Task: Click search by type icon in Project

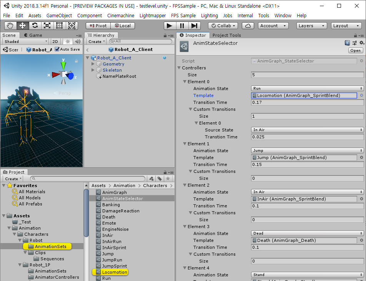Action: 151,179
